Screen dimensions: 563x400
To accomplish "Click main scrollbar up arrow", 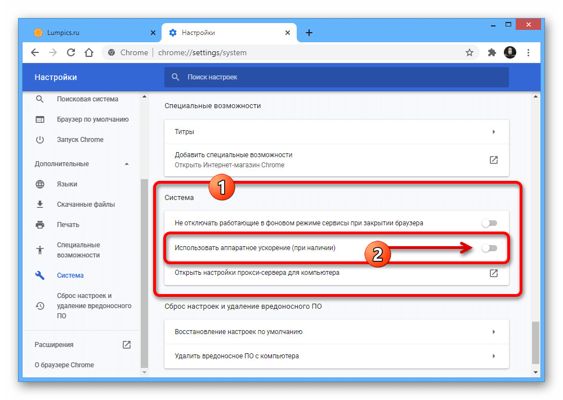I will (535, 96).
